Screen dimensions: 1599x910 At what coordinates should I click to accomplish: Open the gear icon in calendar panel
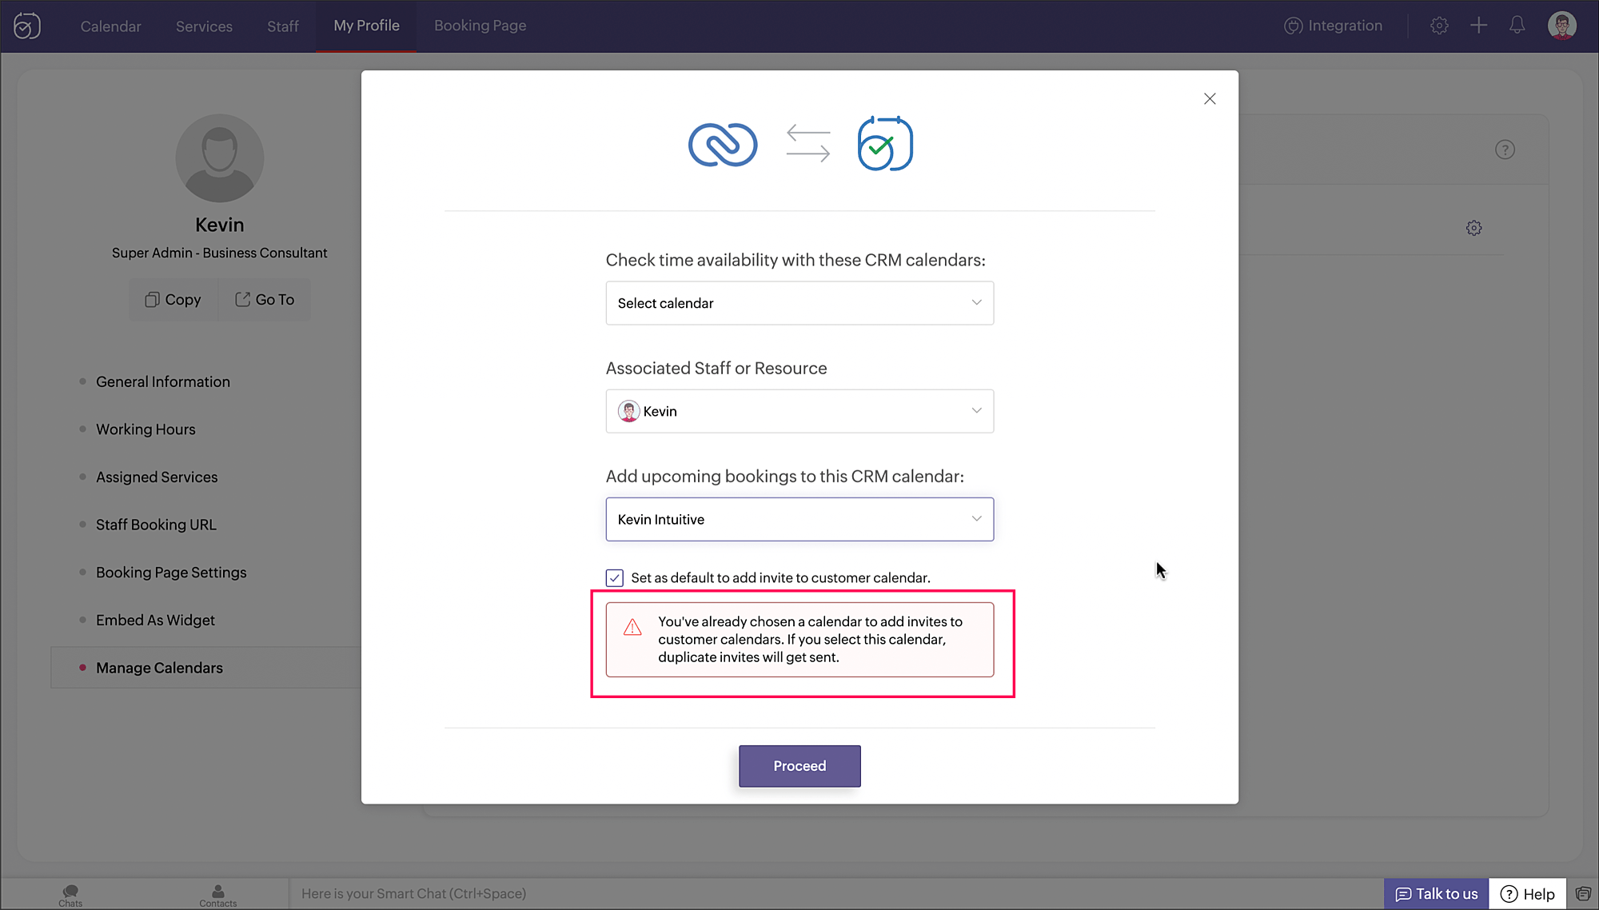click(x=1473, y=228)
